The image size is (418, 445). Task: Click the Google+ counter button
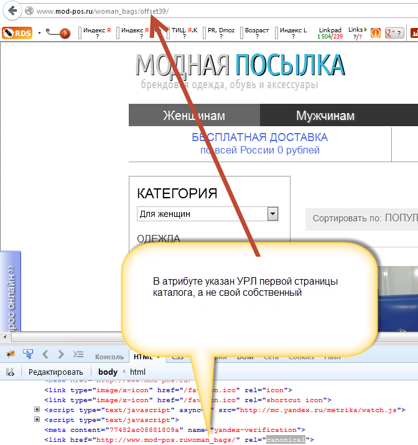click(x=394, y=33)
